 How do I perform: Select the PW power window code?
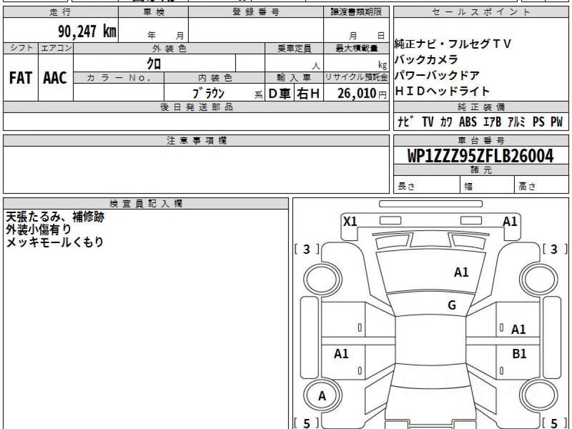point(557,123)
